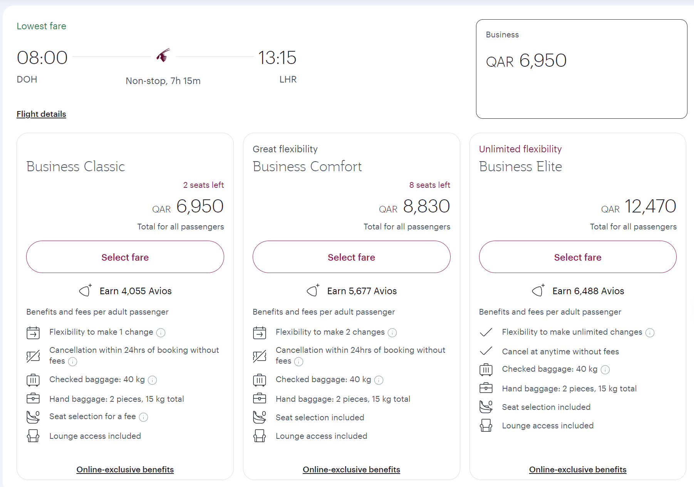Open Online-exclusive benefits under Business Classic
This screenshot has height=487, width=694.
[x=125, y=470]
